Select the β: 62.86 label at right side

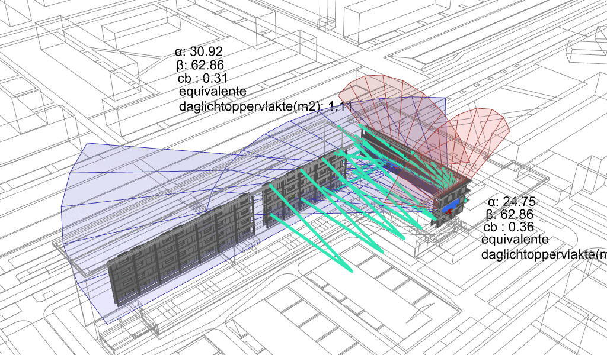(x=509, y=215)
